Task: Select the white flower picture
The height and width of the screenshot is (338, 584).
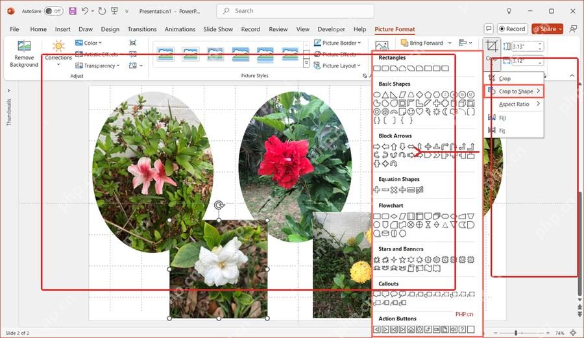Action: pyautogui.click(x=219, y=269)
